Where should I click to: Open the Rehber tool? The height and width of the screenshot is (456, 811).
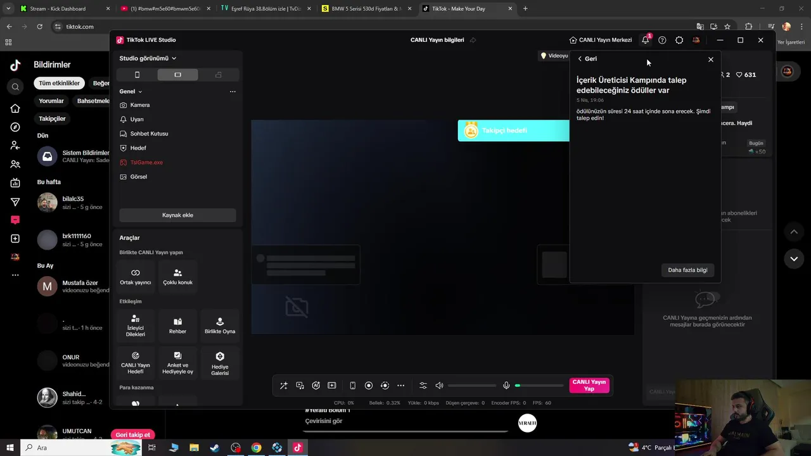point(177,326)
